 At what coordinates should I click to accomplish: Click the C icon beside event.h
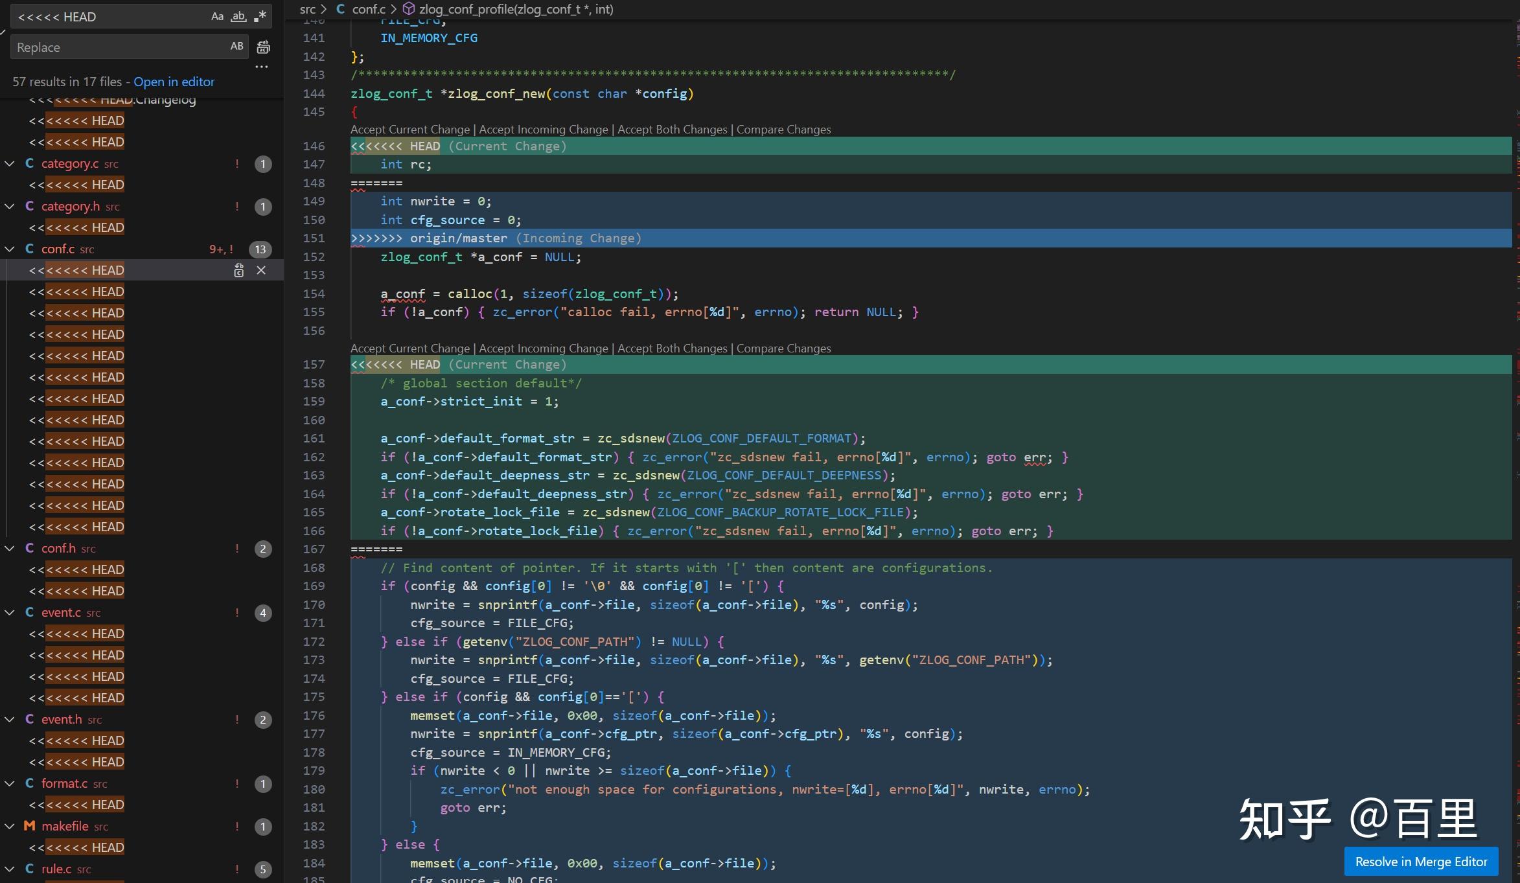(29, 719)
